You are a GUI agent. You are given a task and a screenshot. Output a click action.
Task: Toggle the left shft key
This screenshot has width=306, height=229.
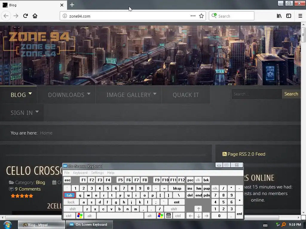click(x=73, y=209)
